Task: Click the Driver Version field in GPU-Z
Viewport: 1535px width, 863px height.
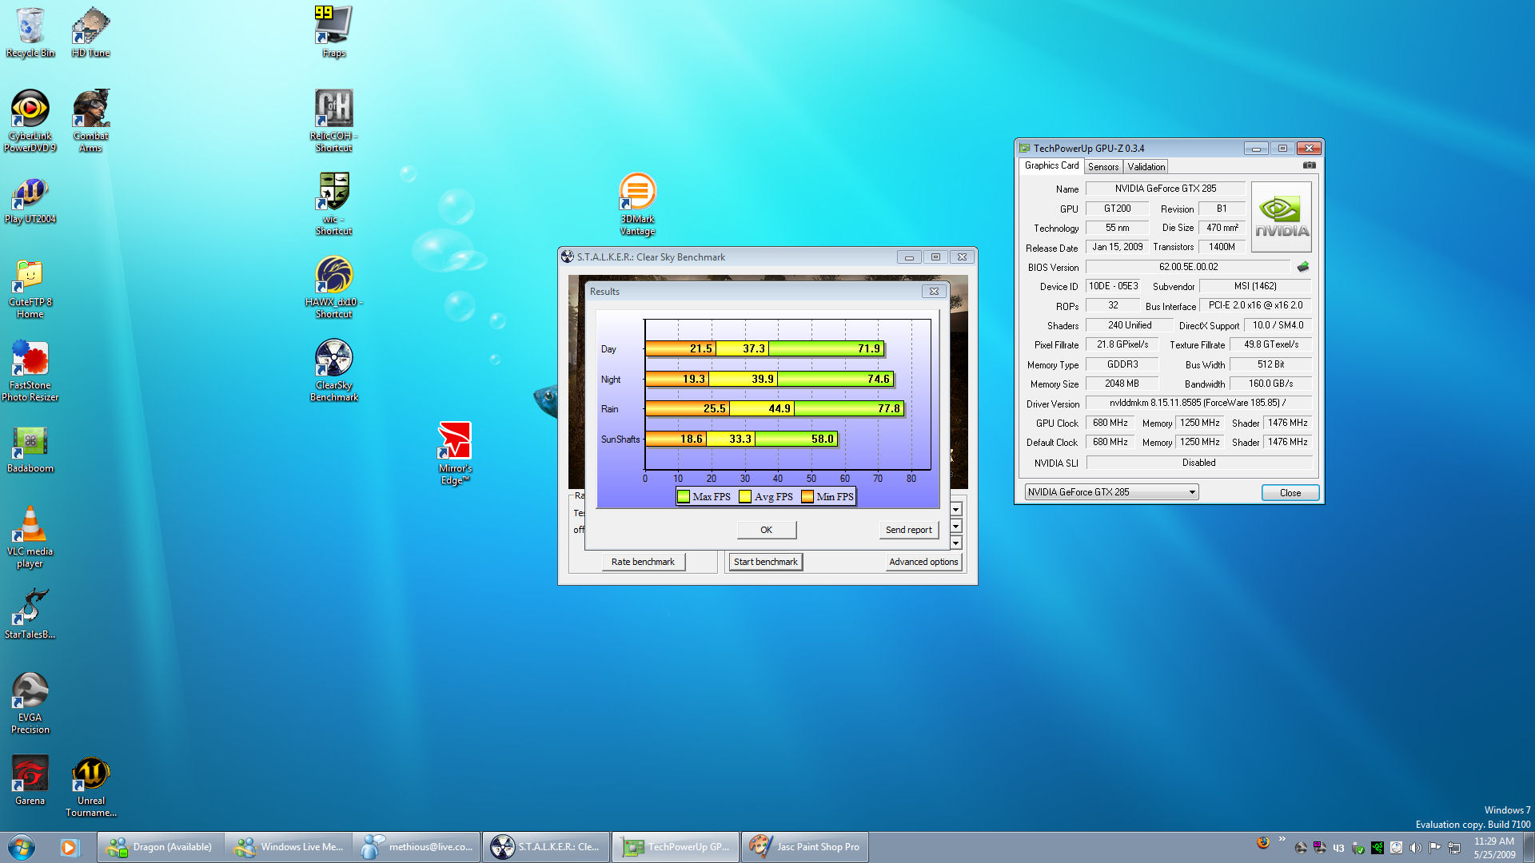Action: 1198,403
